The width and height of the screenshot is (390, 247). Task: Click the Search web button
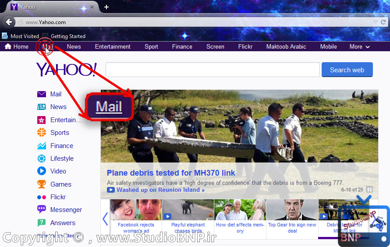click(x=347, y=70)
